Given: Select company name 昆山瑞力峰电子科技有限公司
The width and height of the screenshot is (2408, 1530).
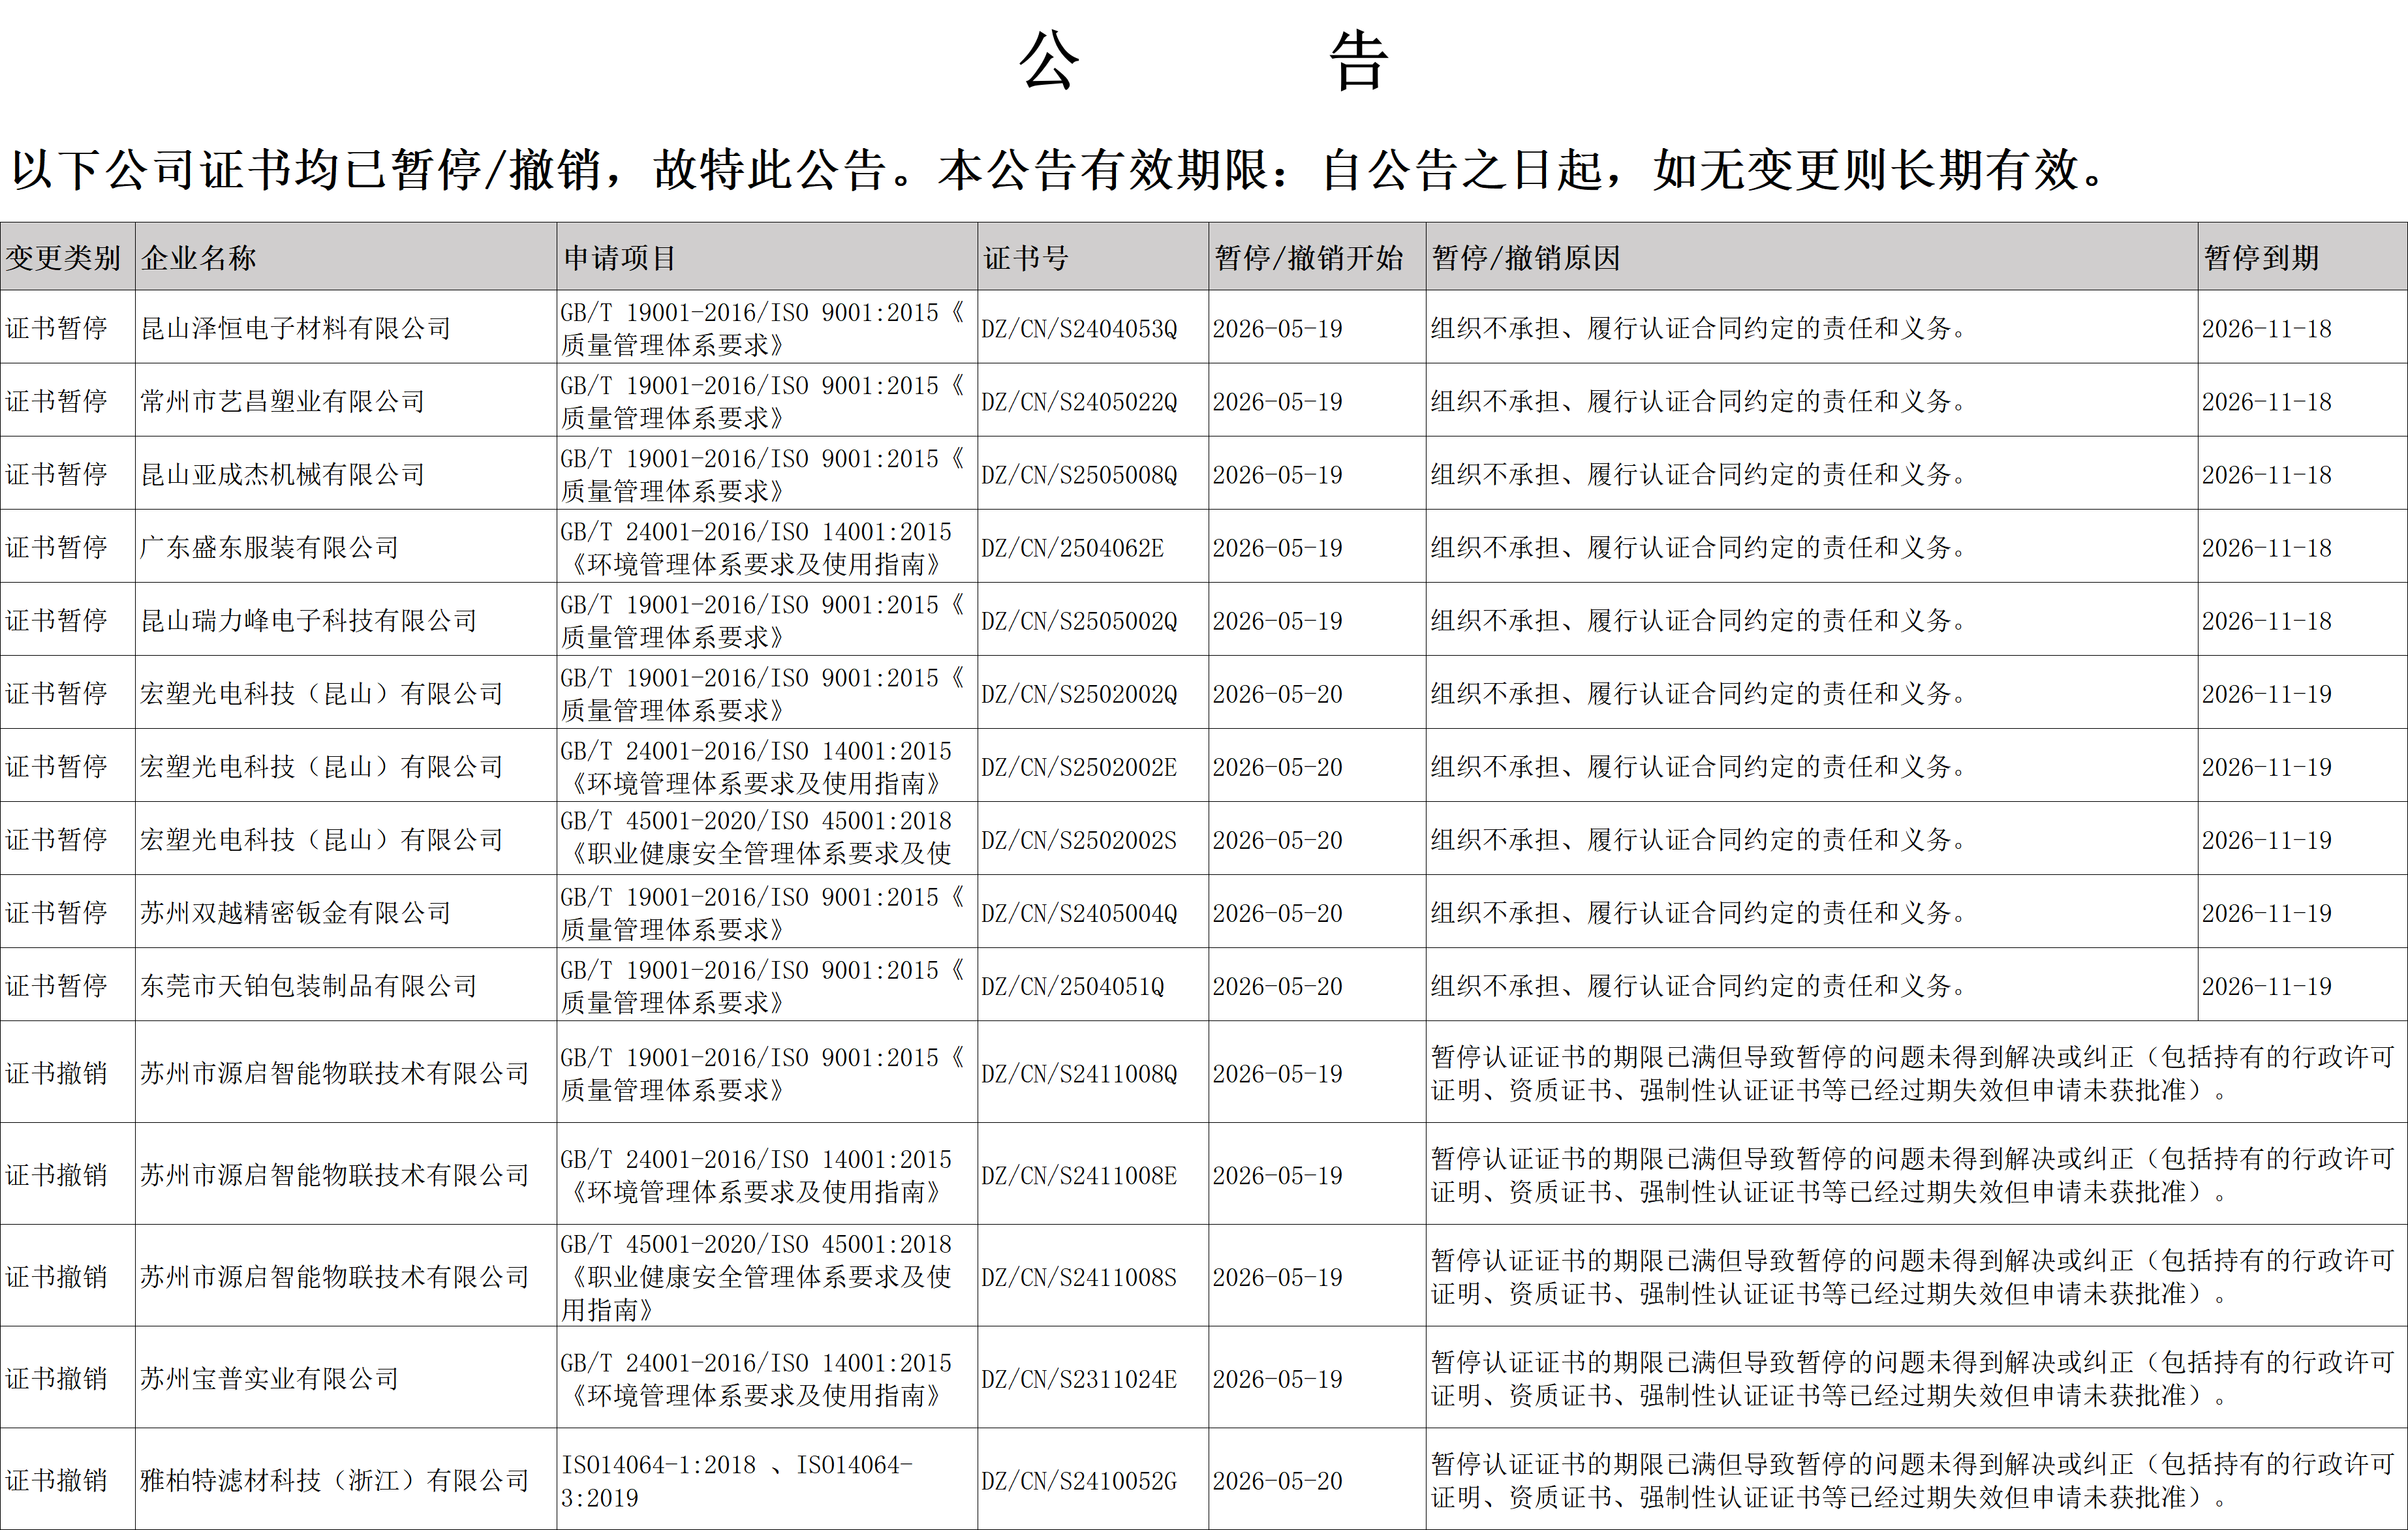Looking at the screenshot, I should pos(309,620).
